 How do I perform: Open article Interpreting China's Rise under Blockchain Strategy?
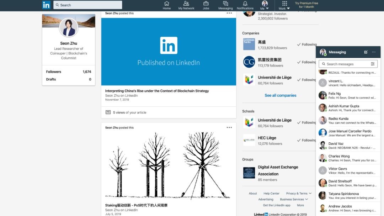pos(157,91)
